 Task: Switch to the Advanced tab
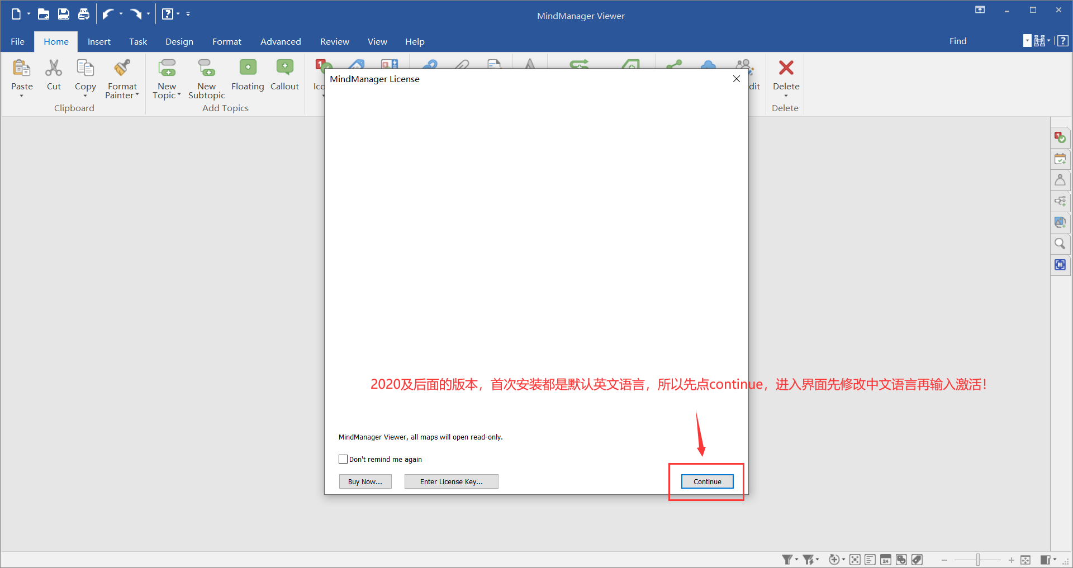[281, 41]
